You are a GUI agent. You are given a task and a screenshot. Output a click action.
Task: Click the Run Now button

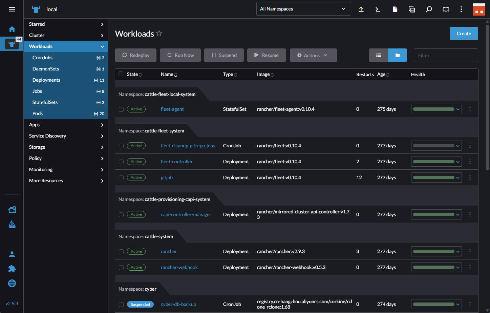coord(180,55)
